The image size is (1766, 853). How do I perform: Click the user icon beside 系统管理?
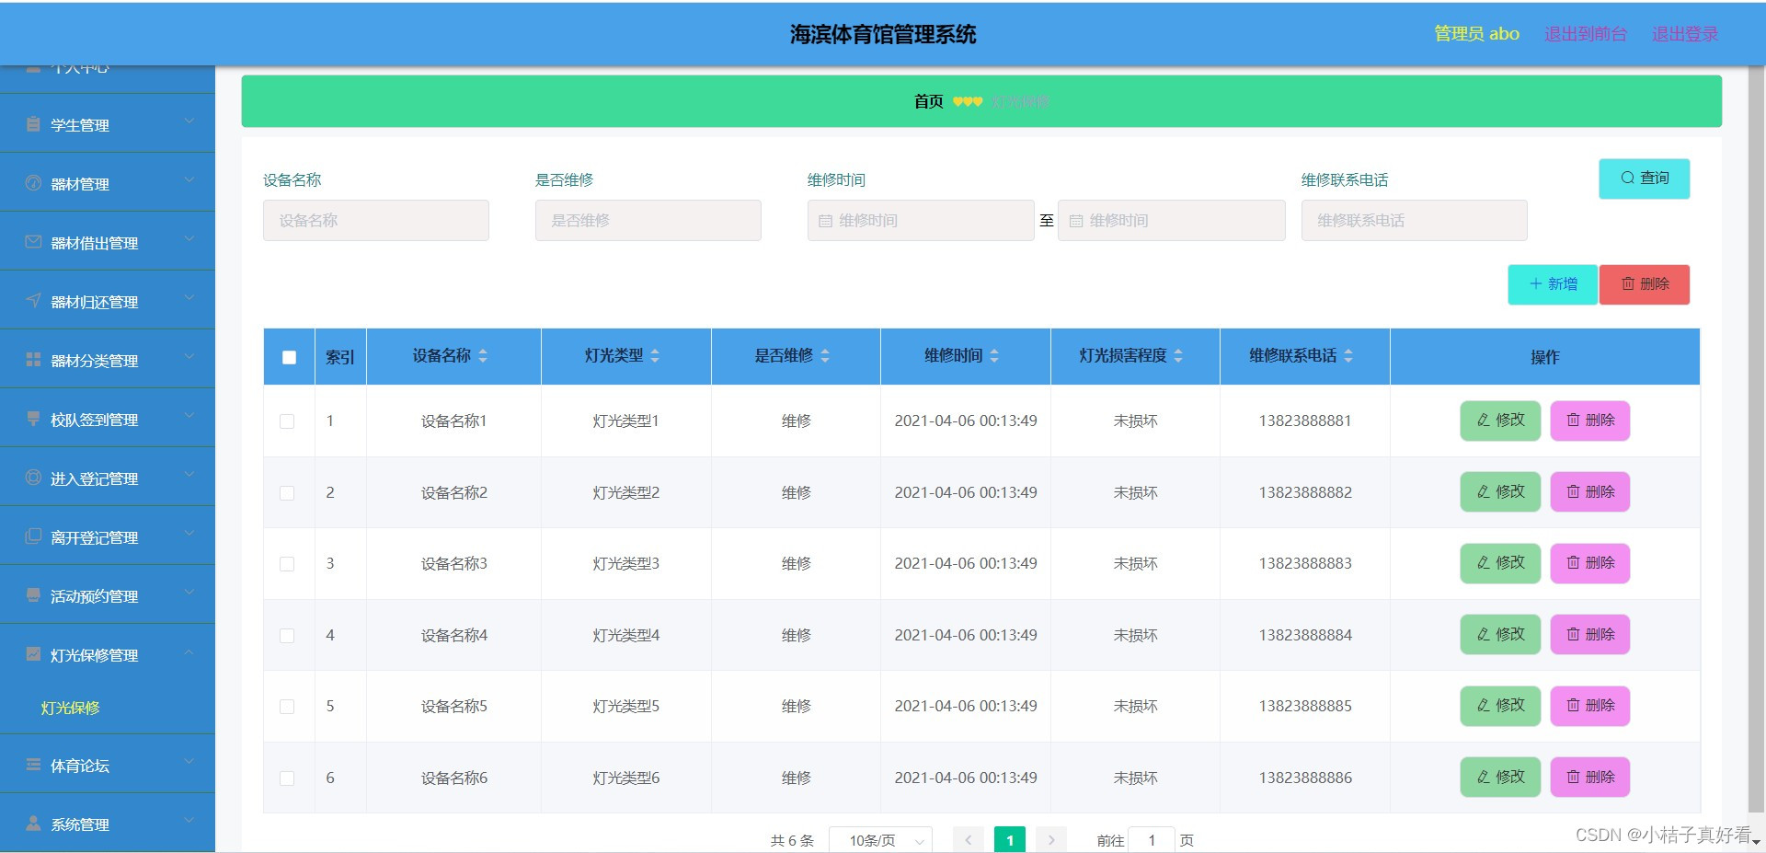[x=33, y=824]
